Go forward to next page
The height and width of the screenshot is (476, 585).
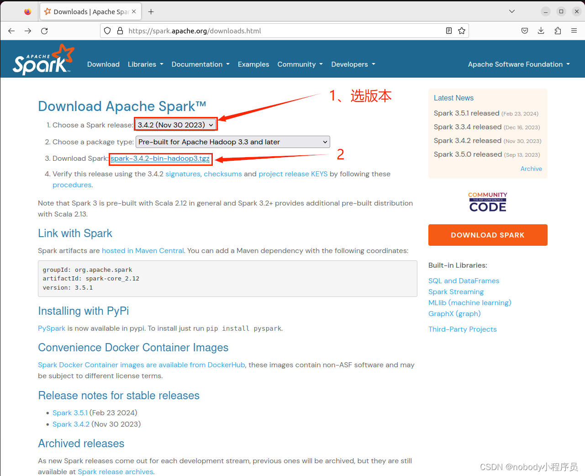28,31
